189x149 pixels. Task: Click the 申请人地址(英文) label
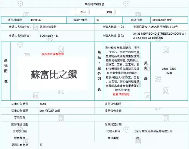pyautogui.click(x=113, y=36)
